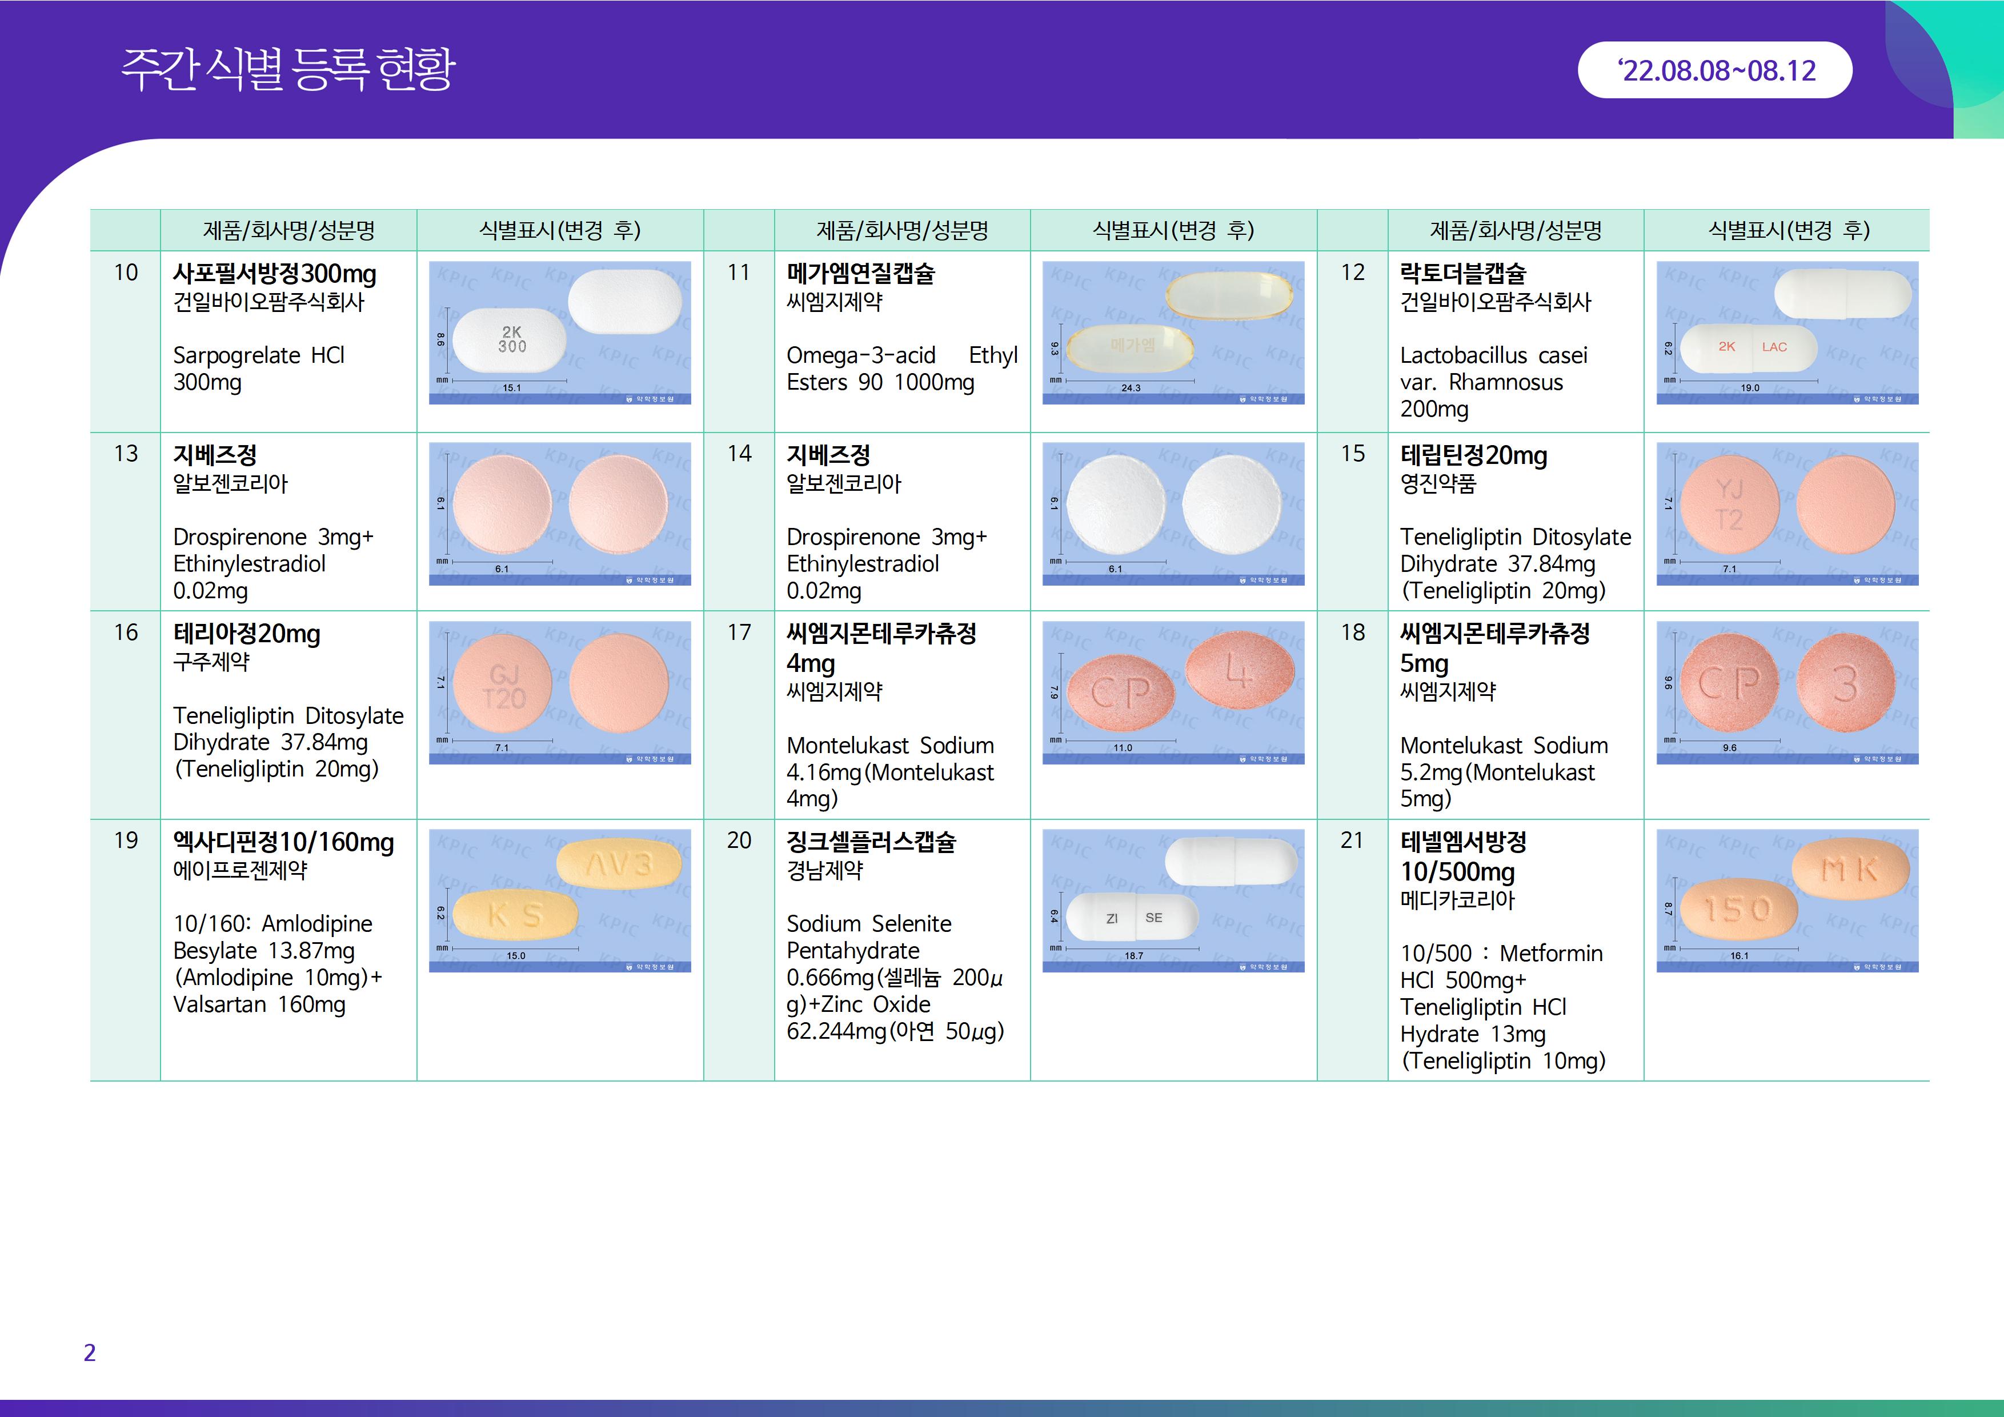Click the 씨엠지몬테루카츄정 4mg tablet image
This screenshot has width=2004, height=1417.
tap(1173, 693)
